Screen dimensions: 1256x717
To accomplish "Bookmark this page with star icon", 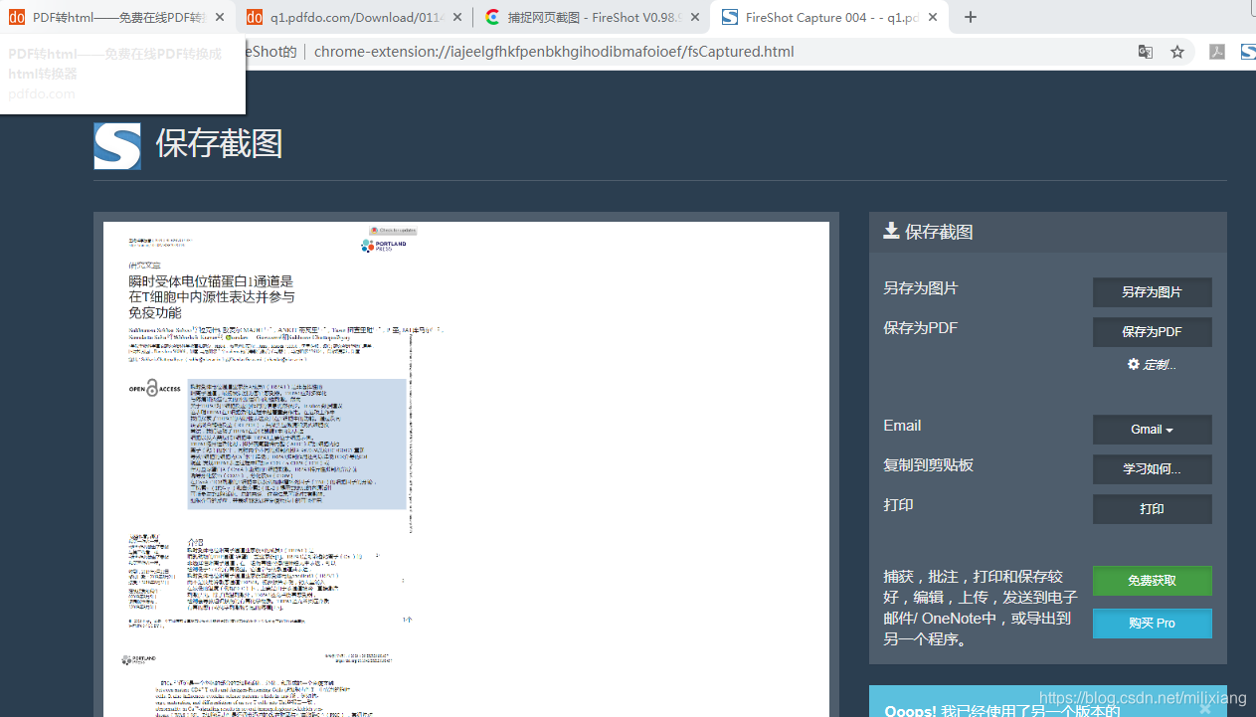I will point(1177,52).
